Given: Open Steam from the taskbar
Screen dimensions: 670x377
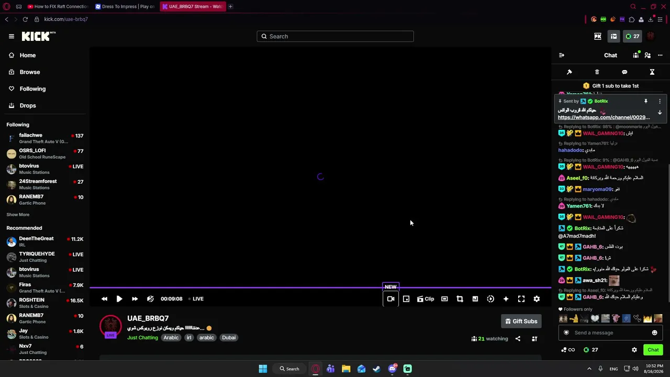Looking at the screenshot, I should coord(376,369).
